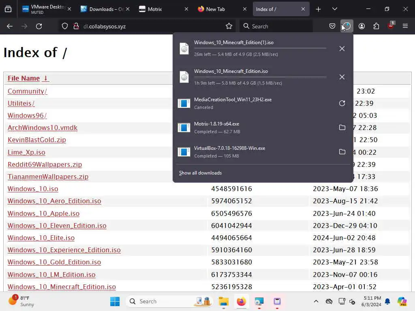Image resolution: width=415 pixels, height=311 pixels.
Task: Download Windows_10_Eleven_Edition.iso
Action: pyautogui.click(x=57, y=226)
